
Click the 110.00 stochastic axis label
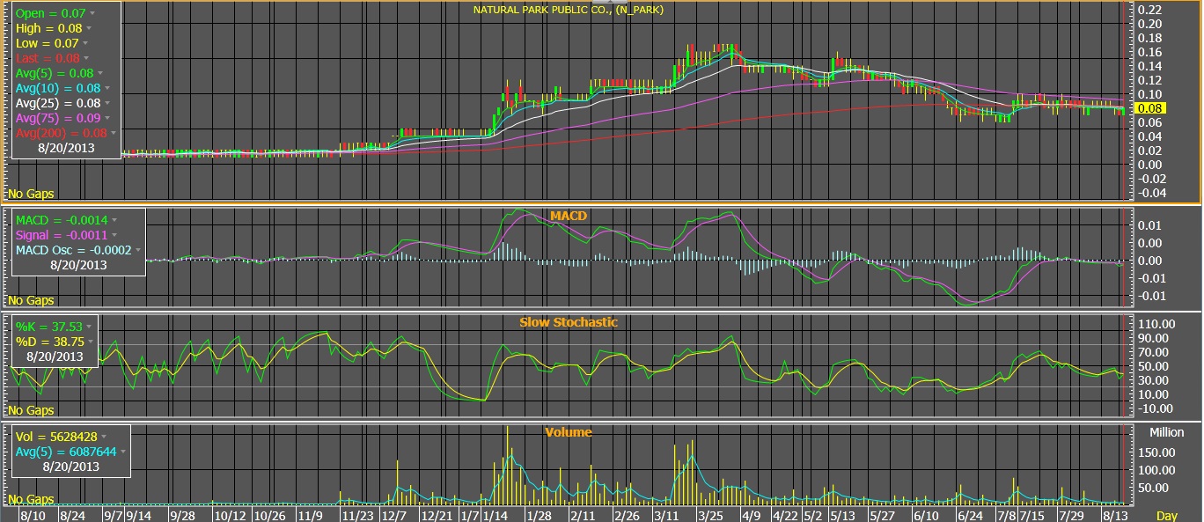1157,324
